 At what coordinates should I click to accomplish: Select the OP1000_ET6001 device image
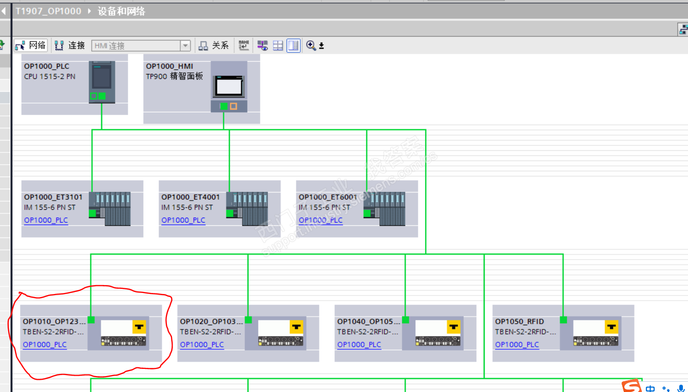coord(385,209)
